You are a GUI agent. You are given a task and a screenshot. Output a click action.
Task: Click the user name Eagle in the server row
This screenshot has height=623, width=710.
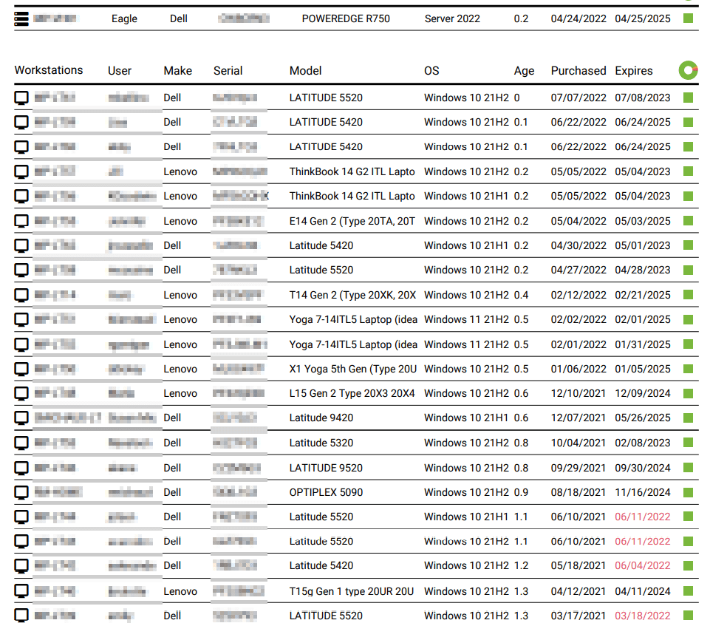click(125, 18)
